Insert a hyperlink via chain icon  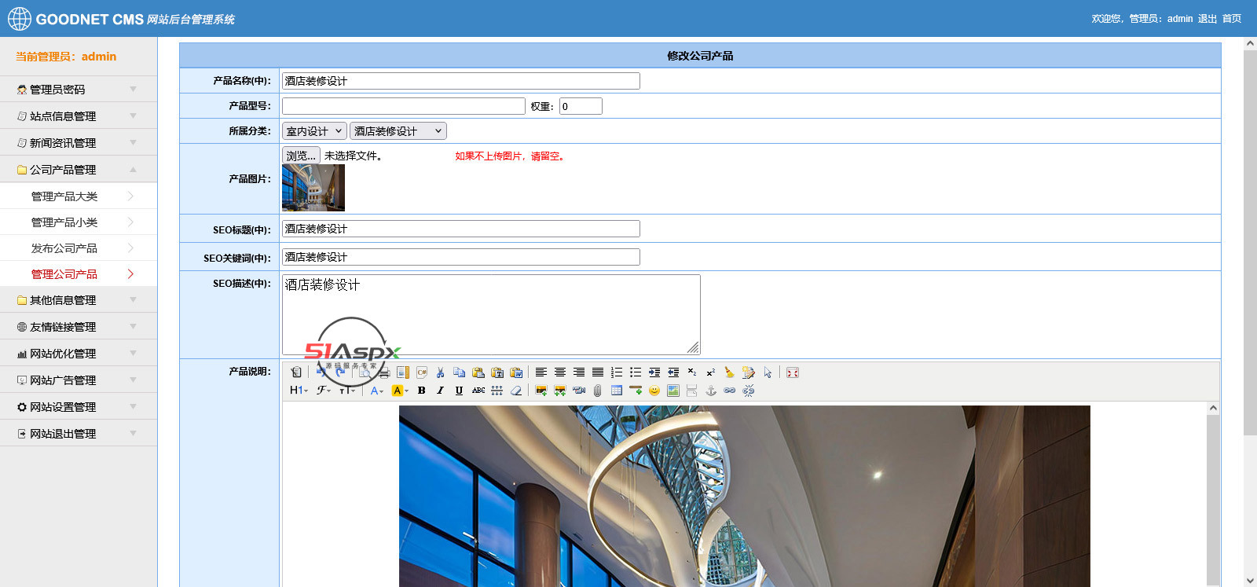point(730,391)
